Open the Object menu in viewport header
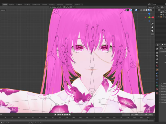166x124 pixels. tap(3, 10)
